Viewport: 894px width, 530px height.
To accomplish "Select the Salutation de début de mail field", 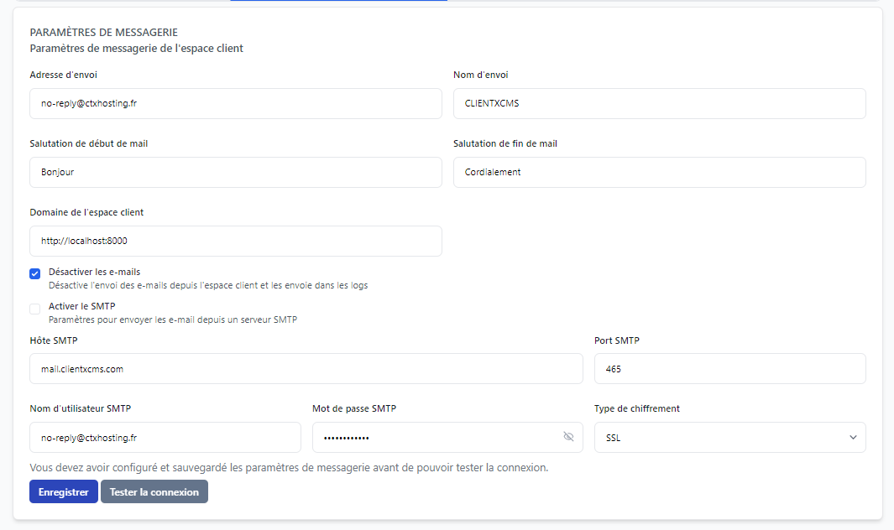I will pyautogui.click(x=235, y=173).
